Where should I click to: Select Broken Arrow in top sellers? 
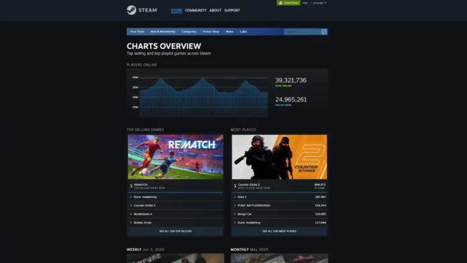pos(175,223)
